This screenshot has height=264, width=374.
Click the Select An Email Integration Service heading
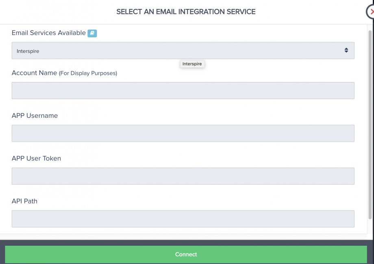pos(186,12)
